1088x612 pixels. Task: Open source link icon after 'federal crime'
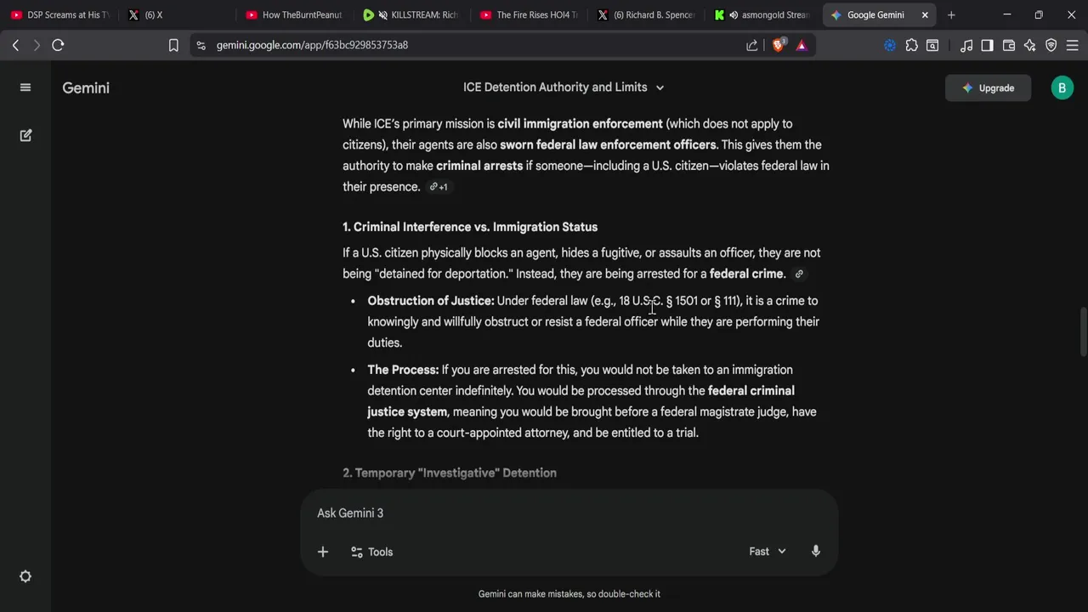pyautogui.click(x=799, y=274)
